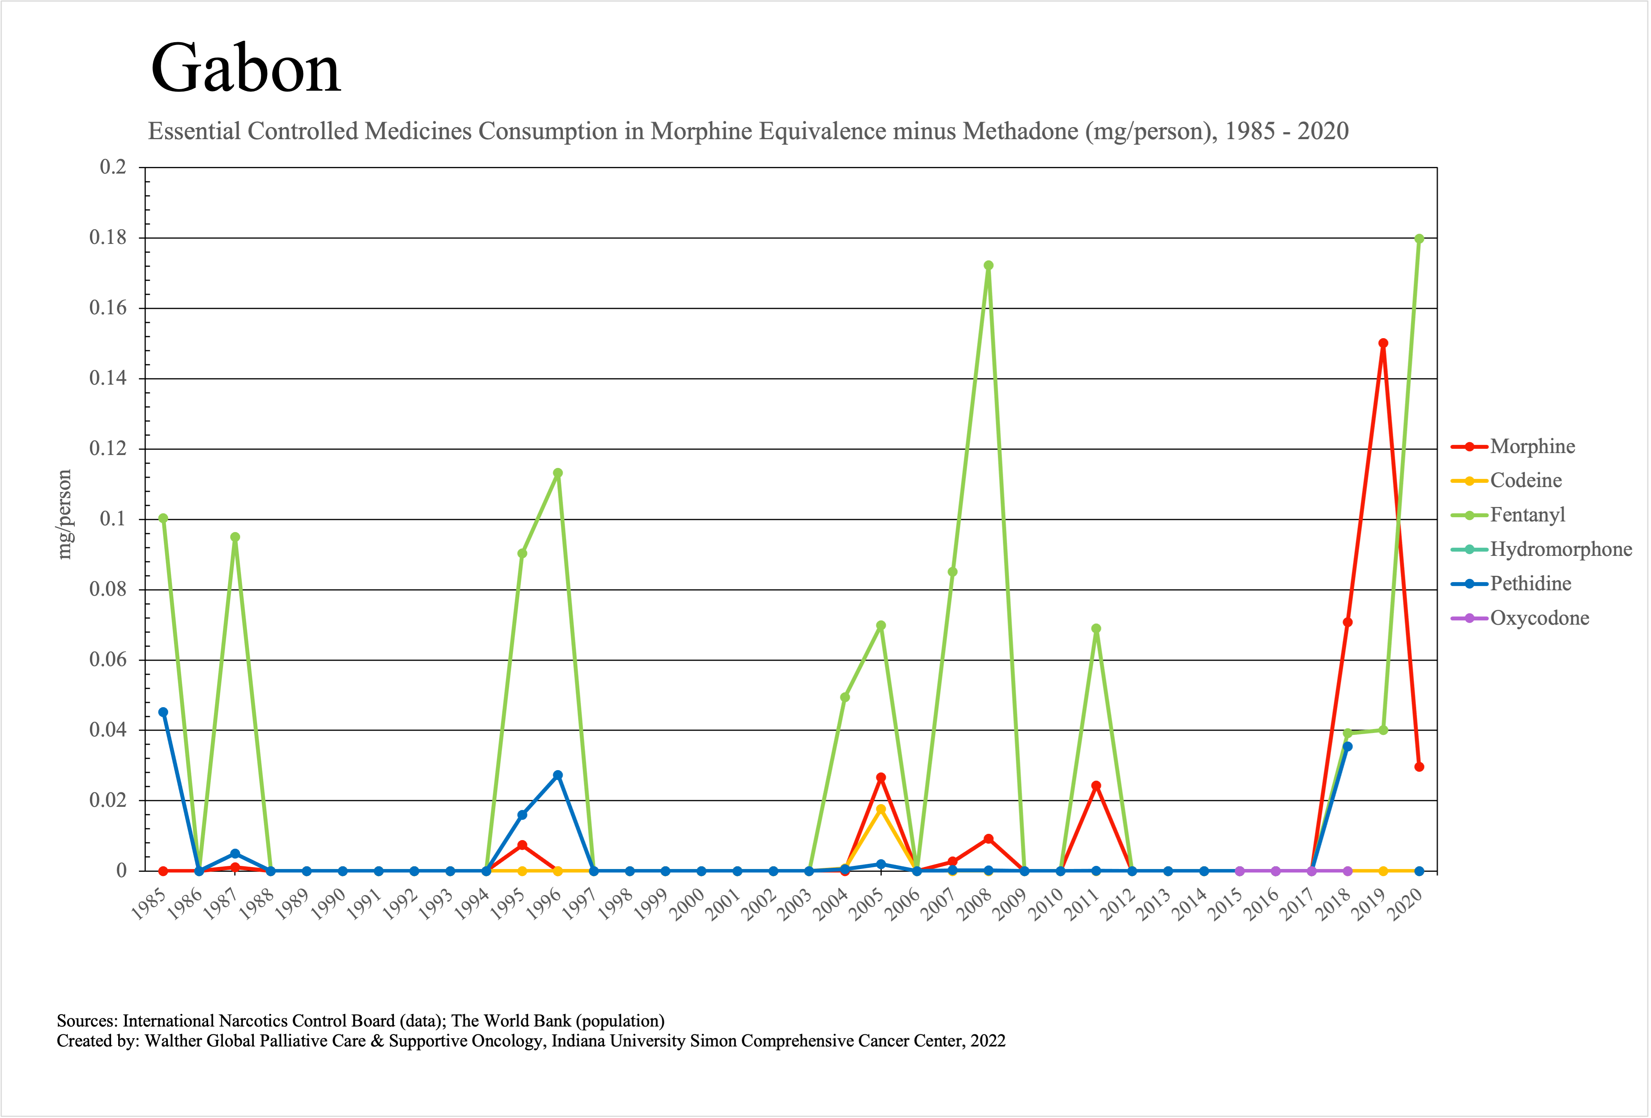Click the Fentanyl 2008 peak data point
The height and width of the screenshot is (1118, 1651).
pyautogui.click(x=988, y=265)
